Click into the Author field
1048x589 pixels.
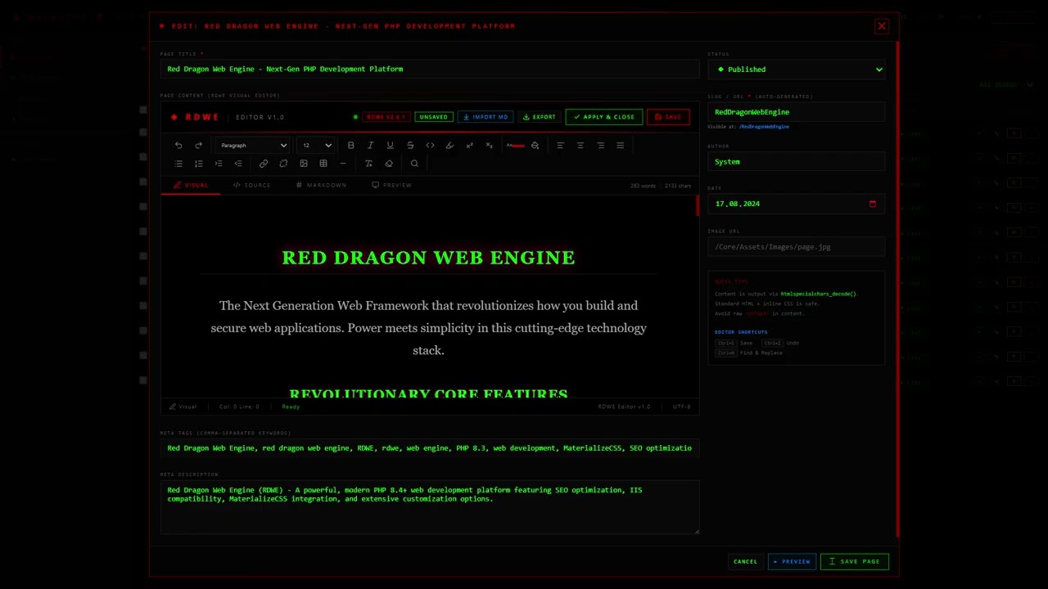point(797,162)
